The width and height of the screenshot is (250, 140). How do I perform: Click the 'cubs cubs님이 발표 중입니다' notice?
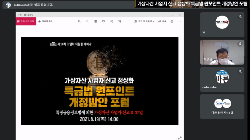[x=33, y=5]
